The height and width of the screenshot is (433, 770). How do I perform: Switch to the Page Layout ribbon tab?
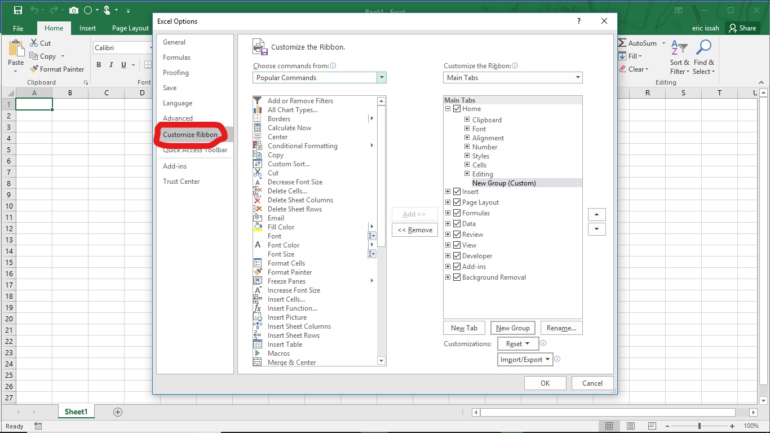[130, 28]
